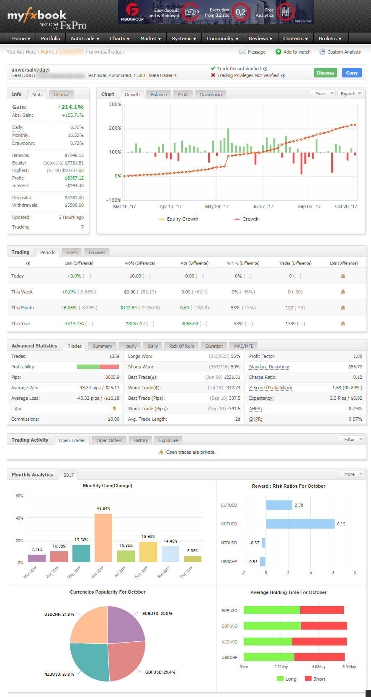371x697 pixels.
Task: Switch to the Drawdown chart tab
Action: click(211, 95)
